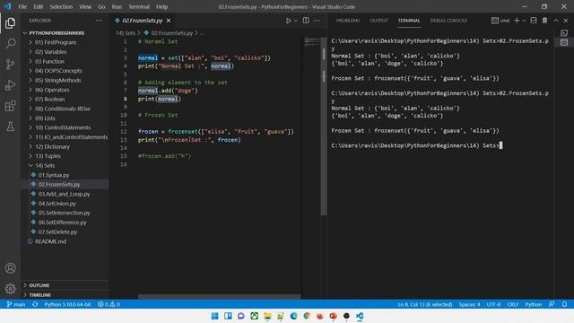Click Spaces: 4 indentation setting
This screenshot has height=323, width=574.
[469, 304]
